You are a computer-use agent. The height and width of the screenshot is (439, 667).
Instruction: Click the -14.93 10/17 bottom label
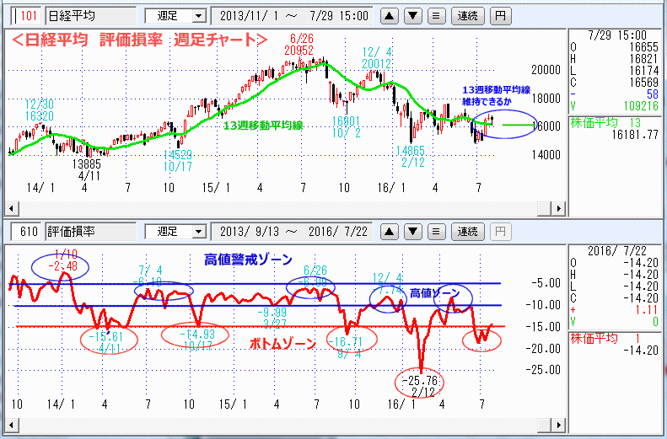click(197, 340)
